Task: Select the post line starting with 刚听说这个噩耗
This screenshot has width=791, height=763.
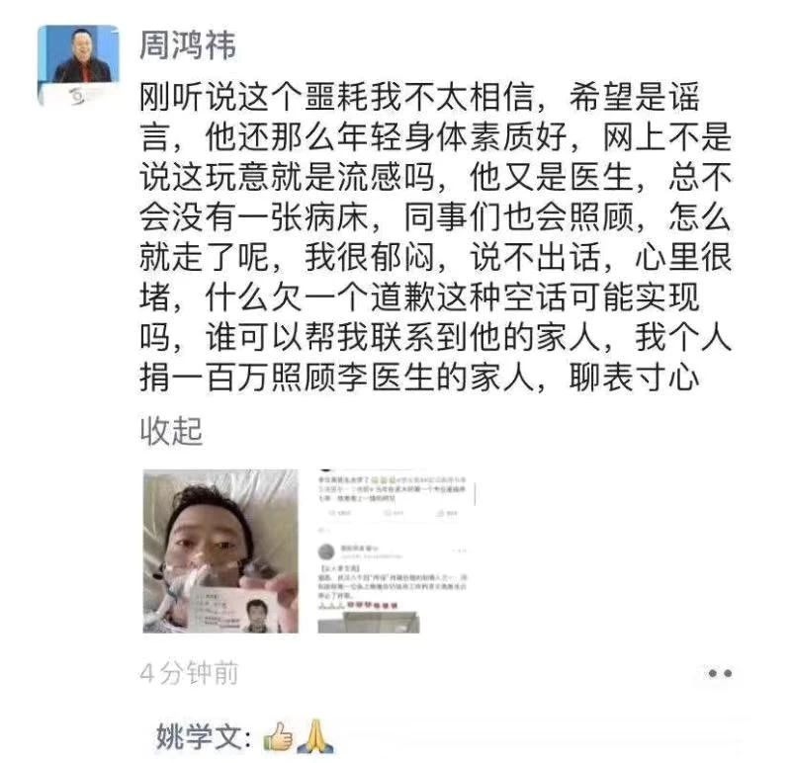Action: click(x=419, y=96)
